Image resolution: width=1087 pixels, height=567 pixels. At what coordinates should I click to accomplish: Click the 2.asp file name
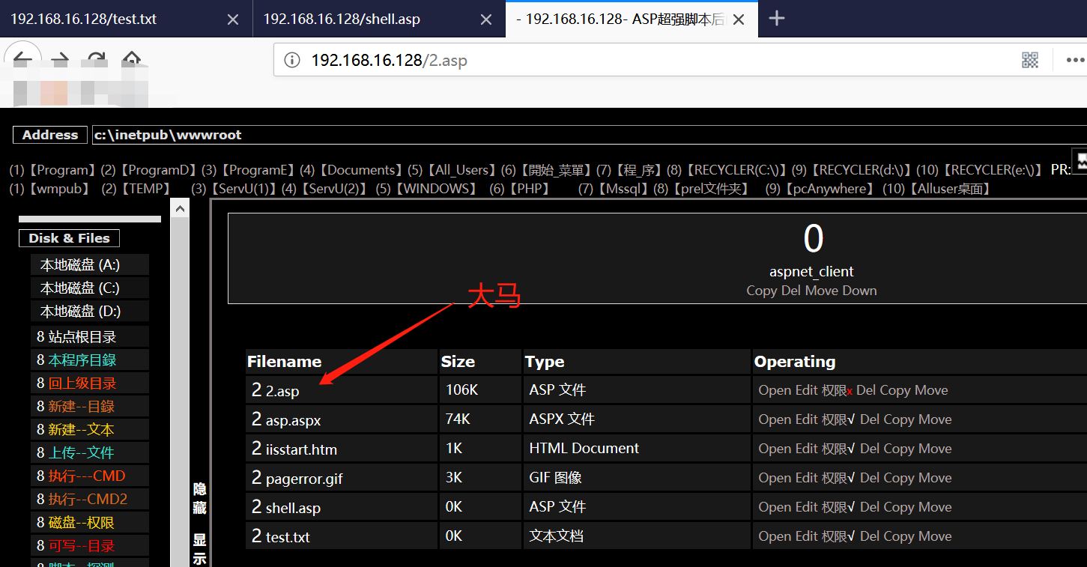point(282,392)
